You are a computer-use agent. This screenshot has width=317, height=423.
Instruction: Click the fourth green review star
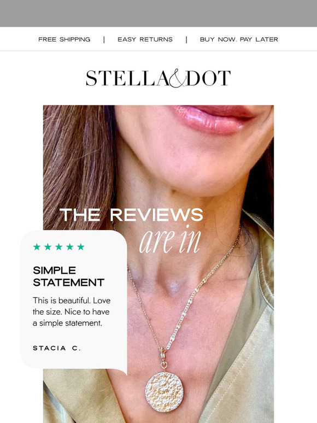click(70, 246)
